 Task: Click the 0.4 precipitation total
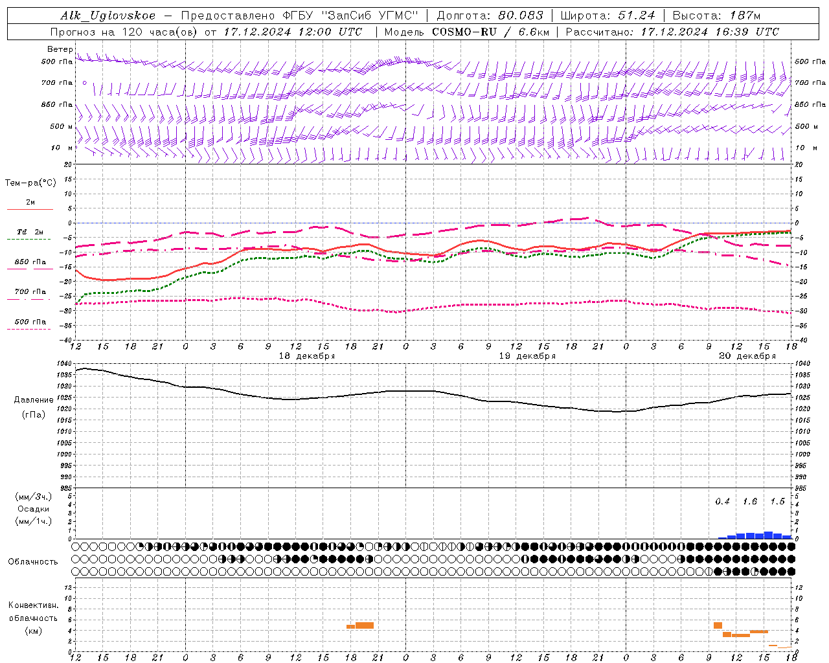(x=722, y=502)
